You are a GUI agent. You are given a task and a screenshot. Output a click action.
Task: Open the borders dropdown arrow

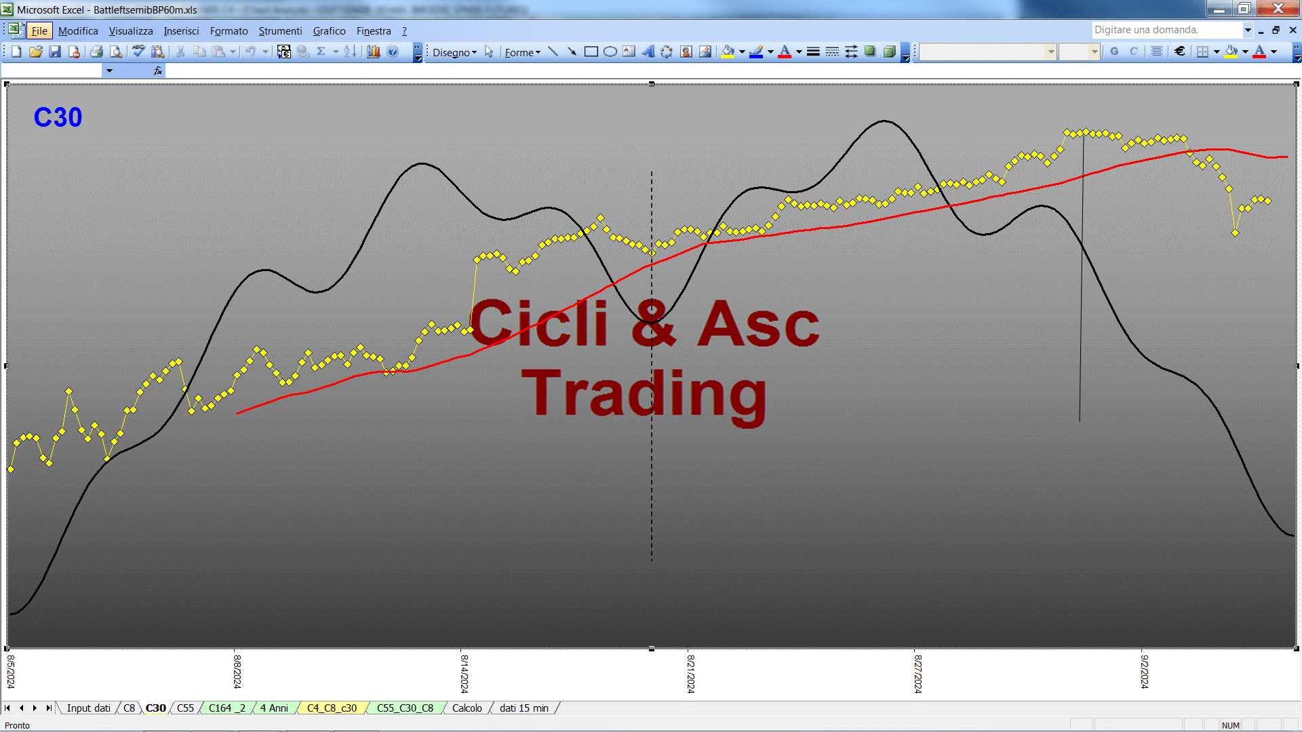pyautogui.click(x=1217, y=52)
